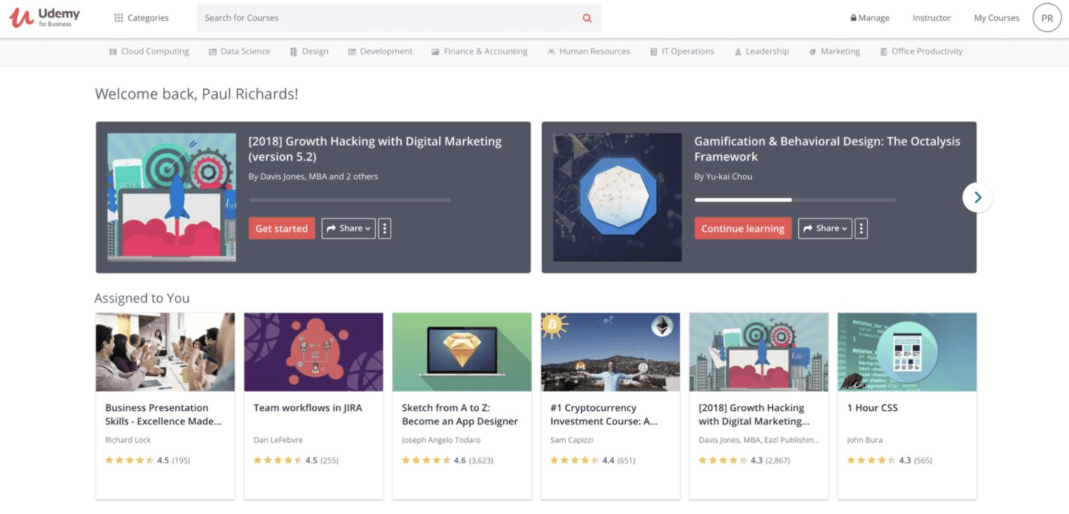Open the Instructor link
This screenshot has height=514, width=1069.
pyautogui.click(x=932, y=18)
